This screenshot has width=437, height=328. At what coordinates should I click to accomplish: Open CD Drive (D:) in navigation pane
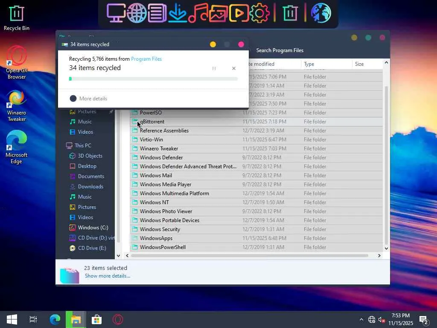(92, 238)
